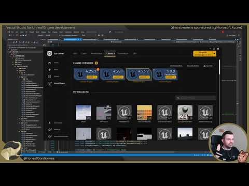Open options arrow beside 4.23.1 Launch
The height and width of the screenshot is (186, 249).
click(x=122, y=77)
